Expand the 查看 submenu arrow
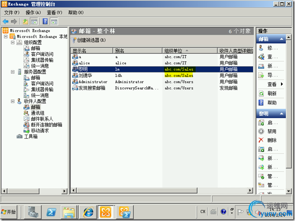Screen dimensions: 295x221 click(x=282, y=84)
